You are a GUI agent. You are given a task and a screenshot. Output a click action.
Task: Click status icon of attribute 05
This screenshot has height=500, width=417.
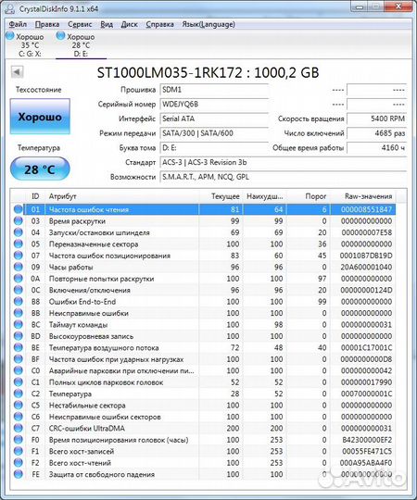pyautogui.click(x=19, y=244)
